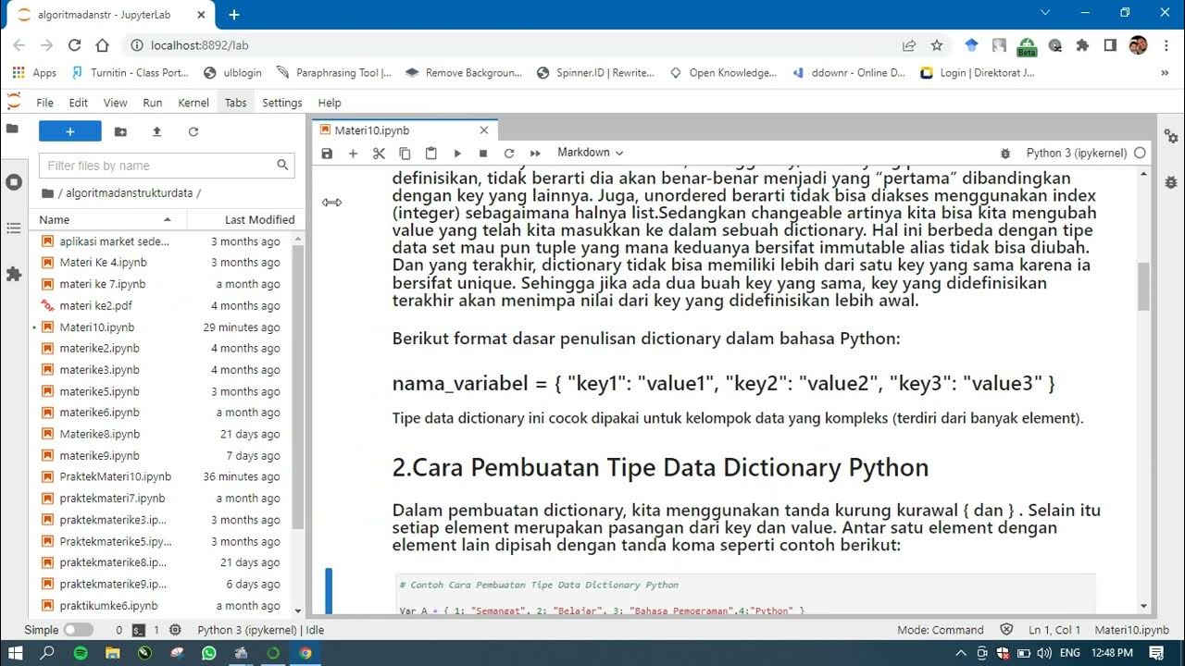The image size is (1185, 666).
Task: Upload files with the upload arrow icon
Action: coord(156,131)
